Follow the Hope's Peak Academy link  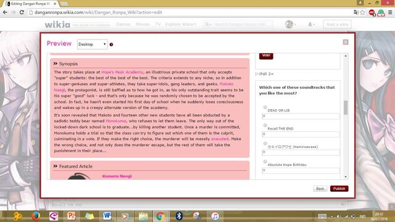pyautogui.click(x=122, y=72)
